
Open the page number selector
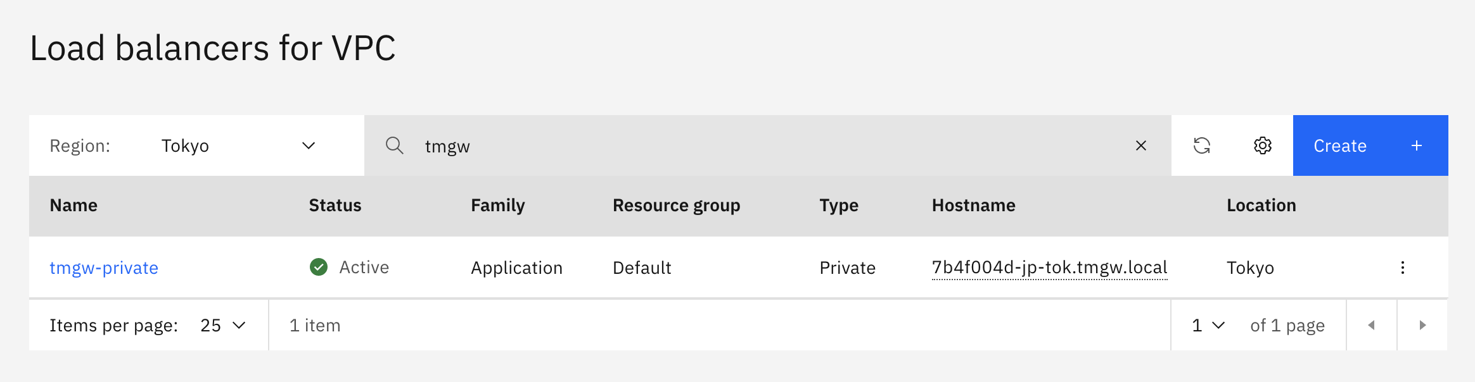tap(1208, 325)
